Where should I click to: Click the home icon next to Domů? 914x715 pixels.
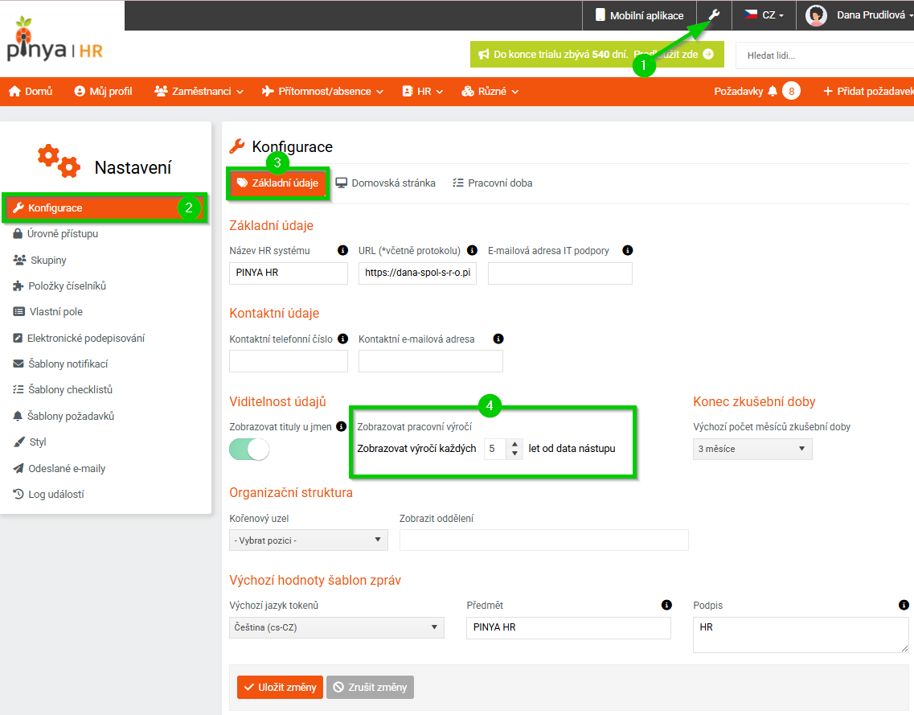pyautogui.click(x=14, y=91)
